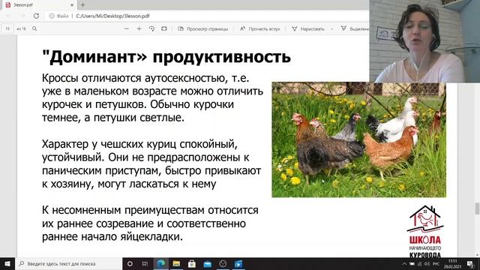Open the Mail app from taskbar

207,263
